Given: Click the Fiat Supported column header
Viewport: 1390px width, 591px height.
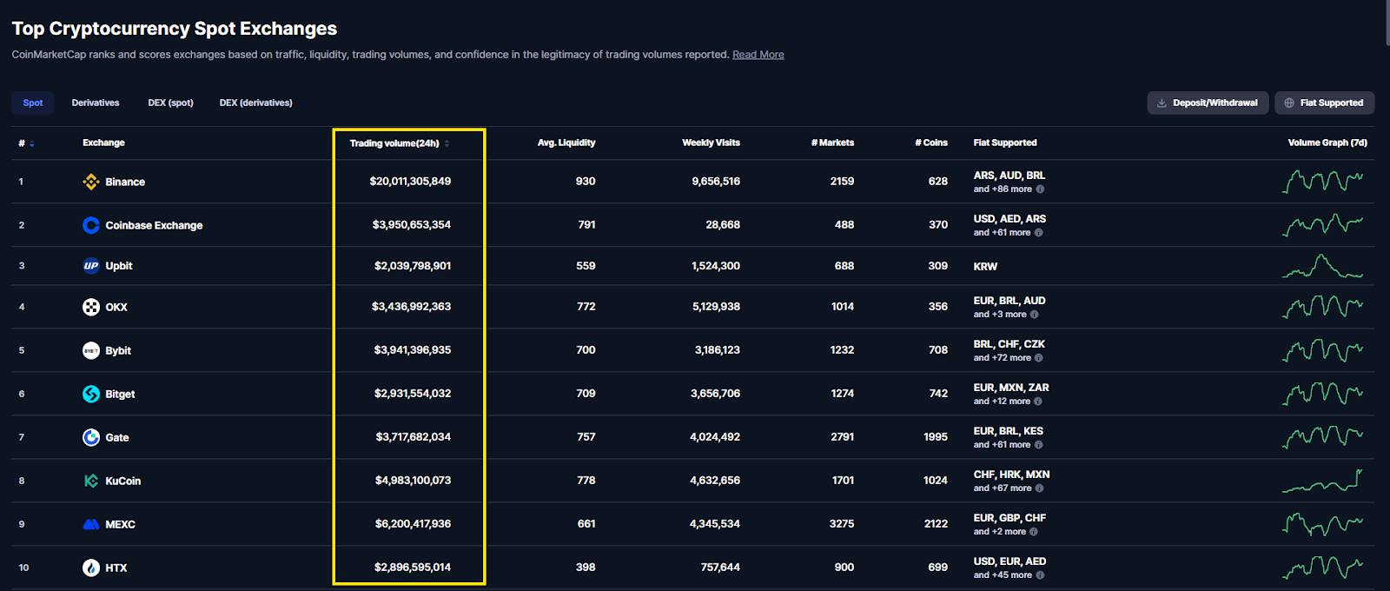Looking at the screenshot, I should coord(1005,143).
